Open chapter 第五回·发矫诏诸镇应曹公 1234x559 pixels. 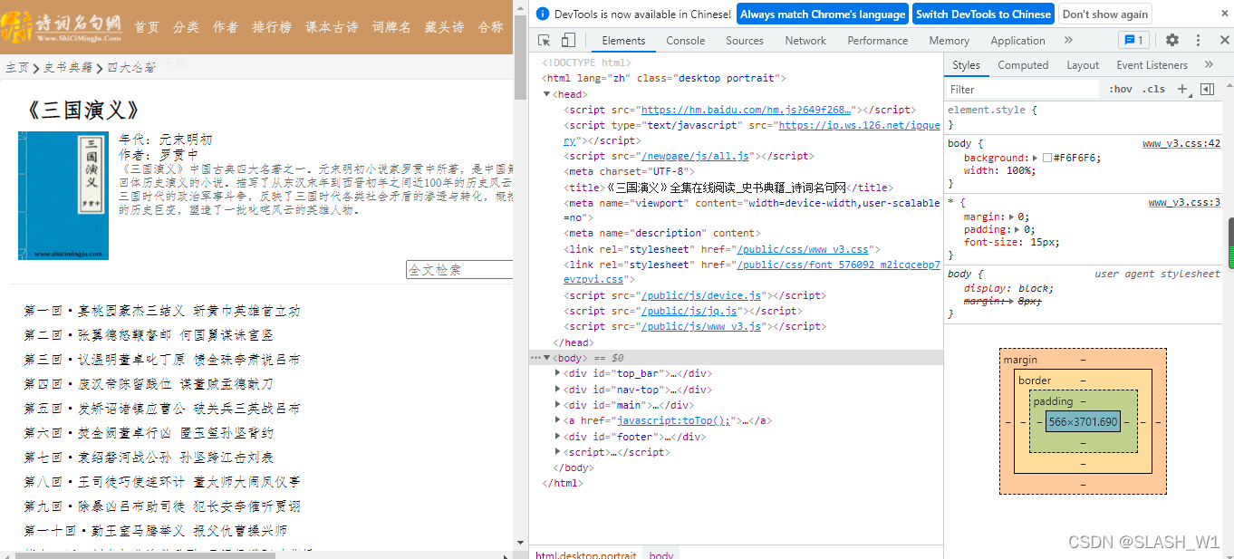[162, 409]
